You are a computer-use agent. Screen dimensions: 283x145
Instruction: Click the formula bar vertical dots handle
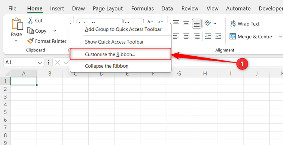[48, 62]
